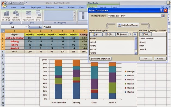This screenshot has height=107, width=171.
Task: Switch to the Page Layout tab
Action: tap(36, 7)
